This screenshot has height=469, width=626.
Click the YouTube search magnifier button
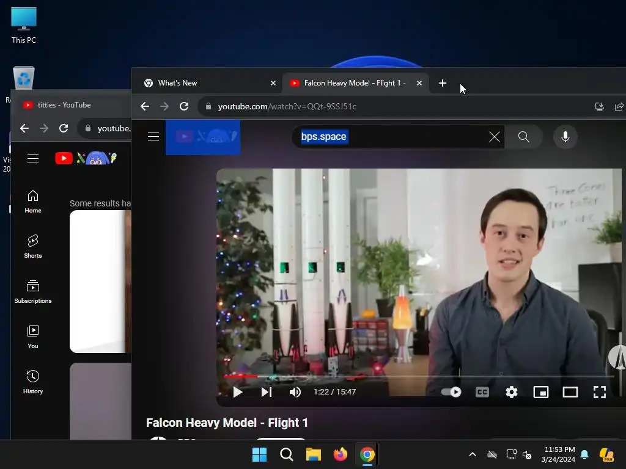(x=523, y=137)
